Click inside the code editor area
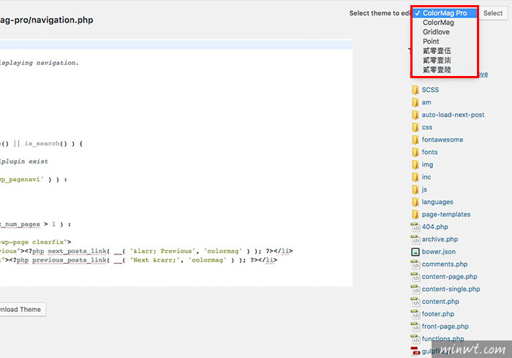512x358 pixels. [176, 163]
